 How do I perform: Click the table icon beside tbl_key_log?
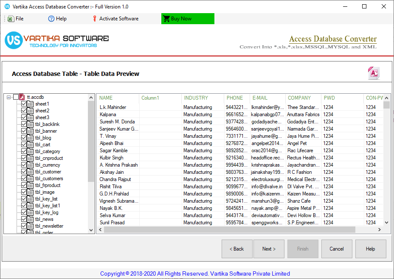pos(31,212)
